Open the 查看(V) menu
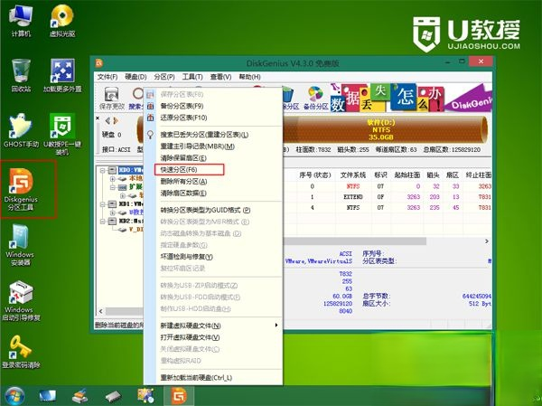542x406 pixels. point(220,77)
